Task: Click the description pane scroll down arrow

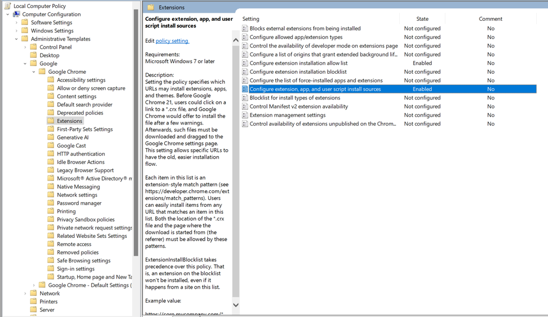Action: click(x=236, y=305)
